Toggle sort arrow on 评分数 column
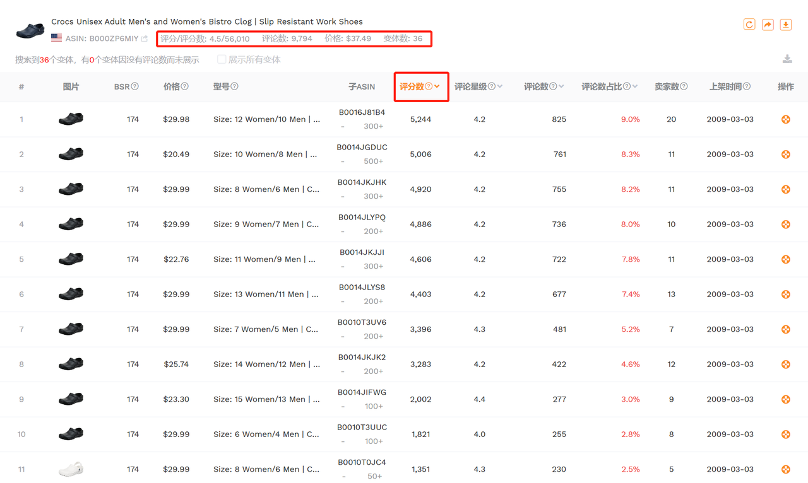Screen dimensions: 808x483 (x=437, y=86)
